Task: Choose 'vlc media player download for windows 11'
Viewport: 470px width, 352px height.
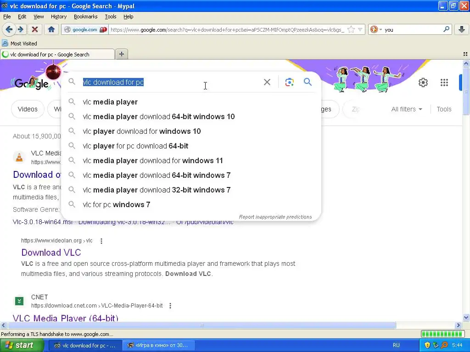Action: tap(191, 160)
